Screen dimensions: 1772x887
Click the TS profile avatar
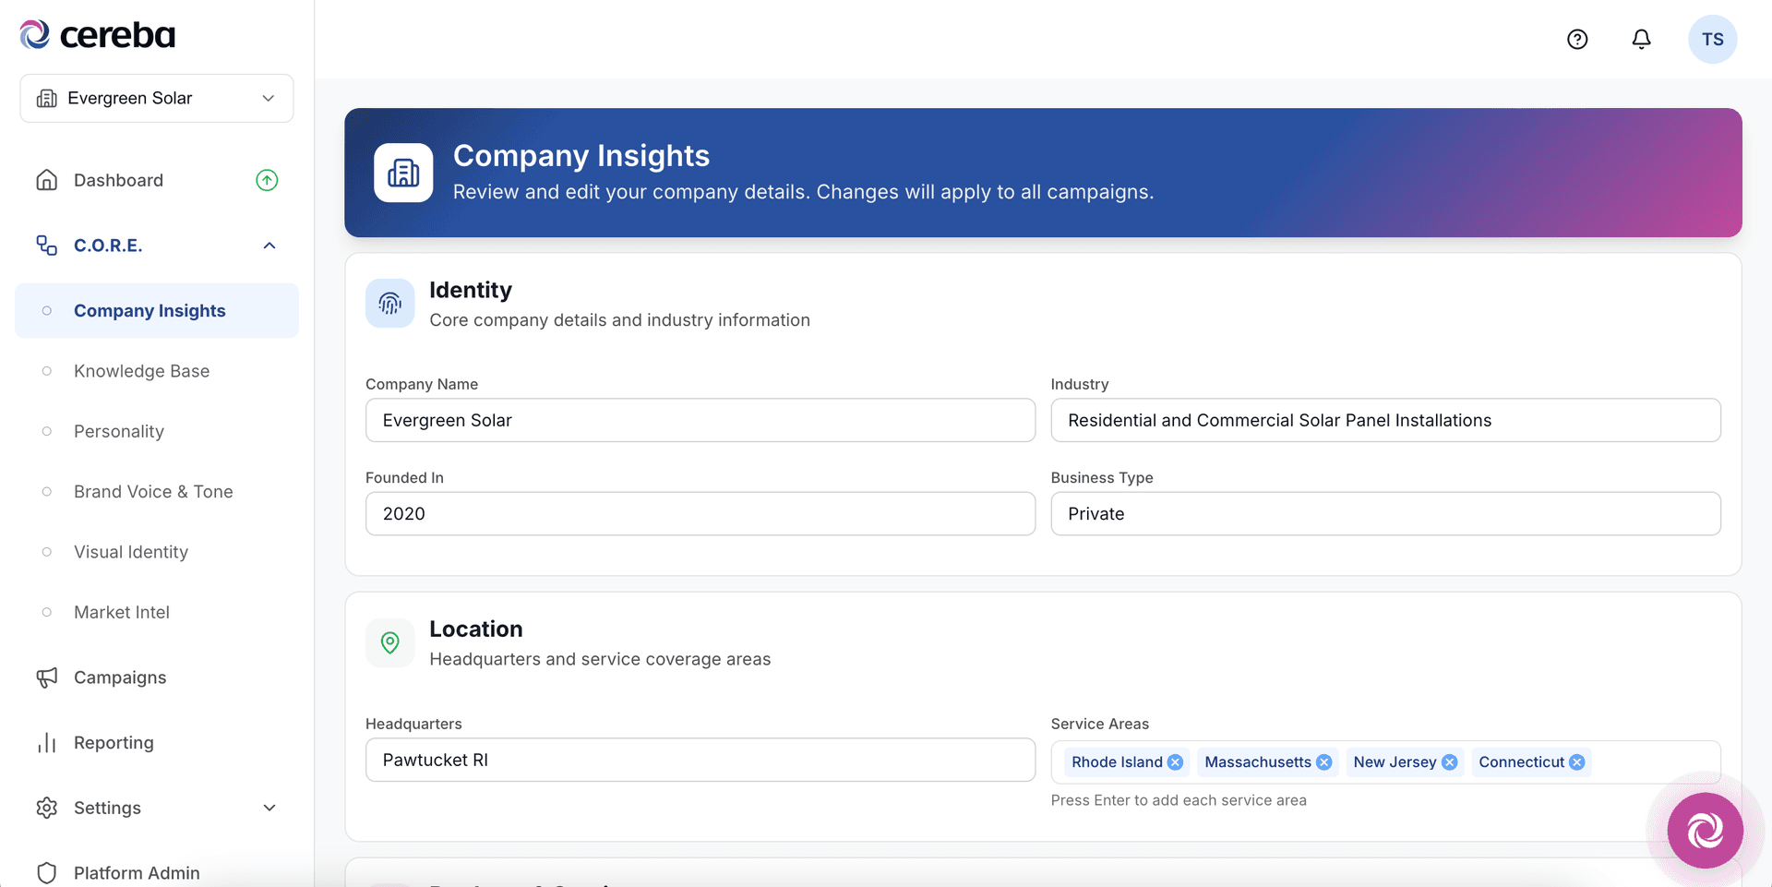click(x=1712, y=39)
